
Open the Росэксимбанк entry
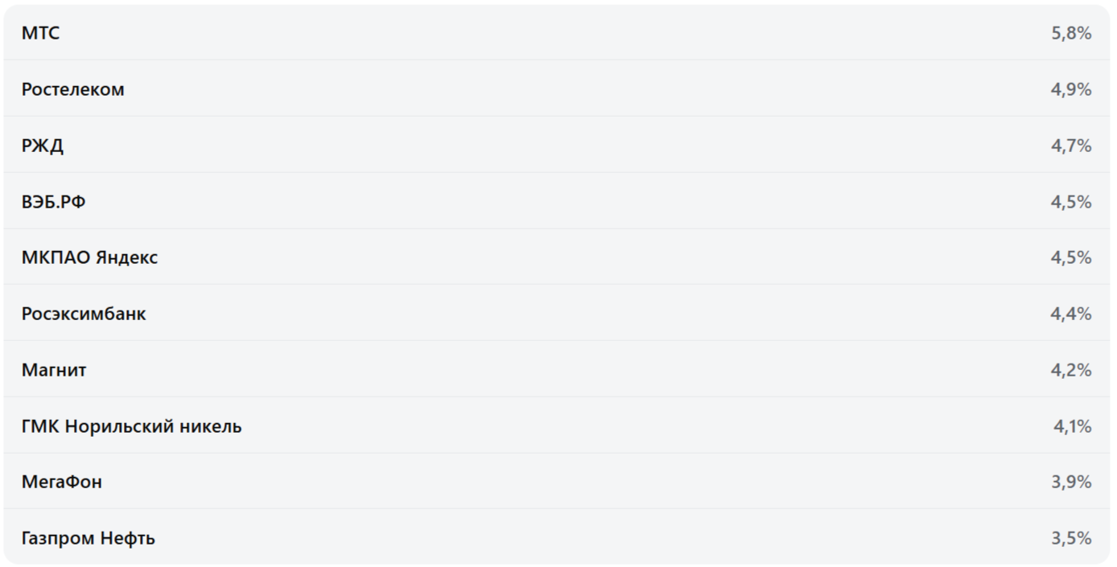(84, 314)
